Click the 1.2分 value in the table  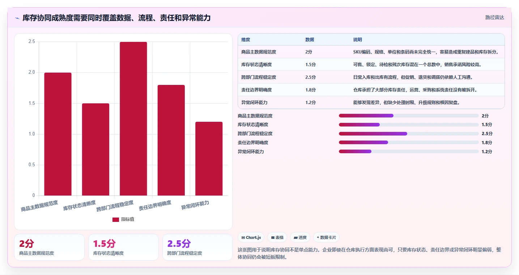pyautogui.click(x=310, y=103)
